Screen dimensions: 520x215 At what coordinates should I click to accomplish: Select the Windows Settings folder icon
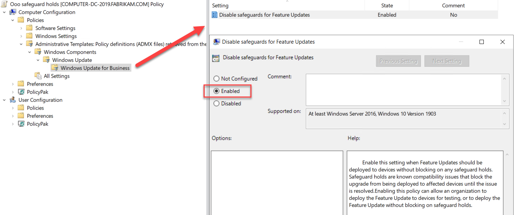click(x=29, y=36)
